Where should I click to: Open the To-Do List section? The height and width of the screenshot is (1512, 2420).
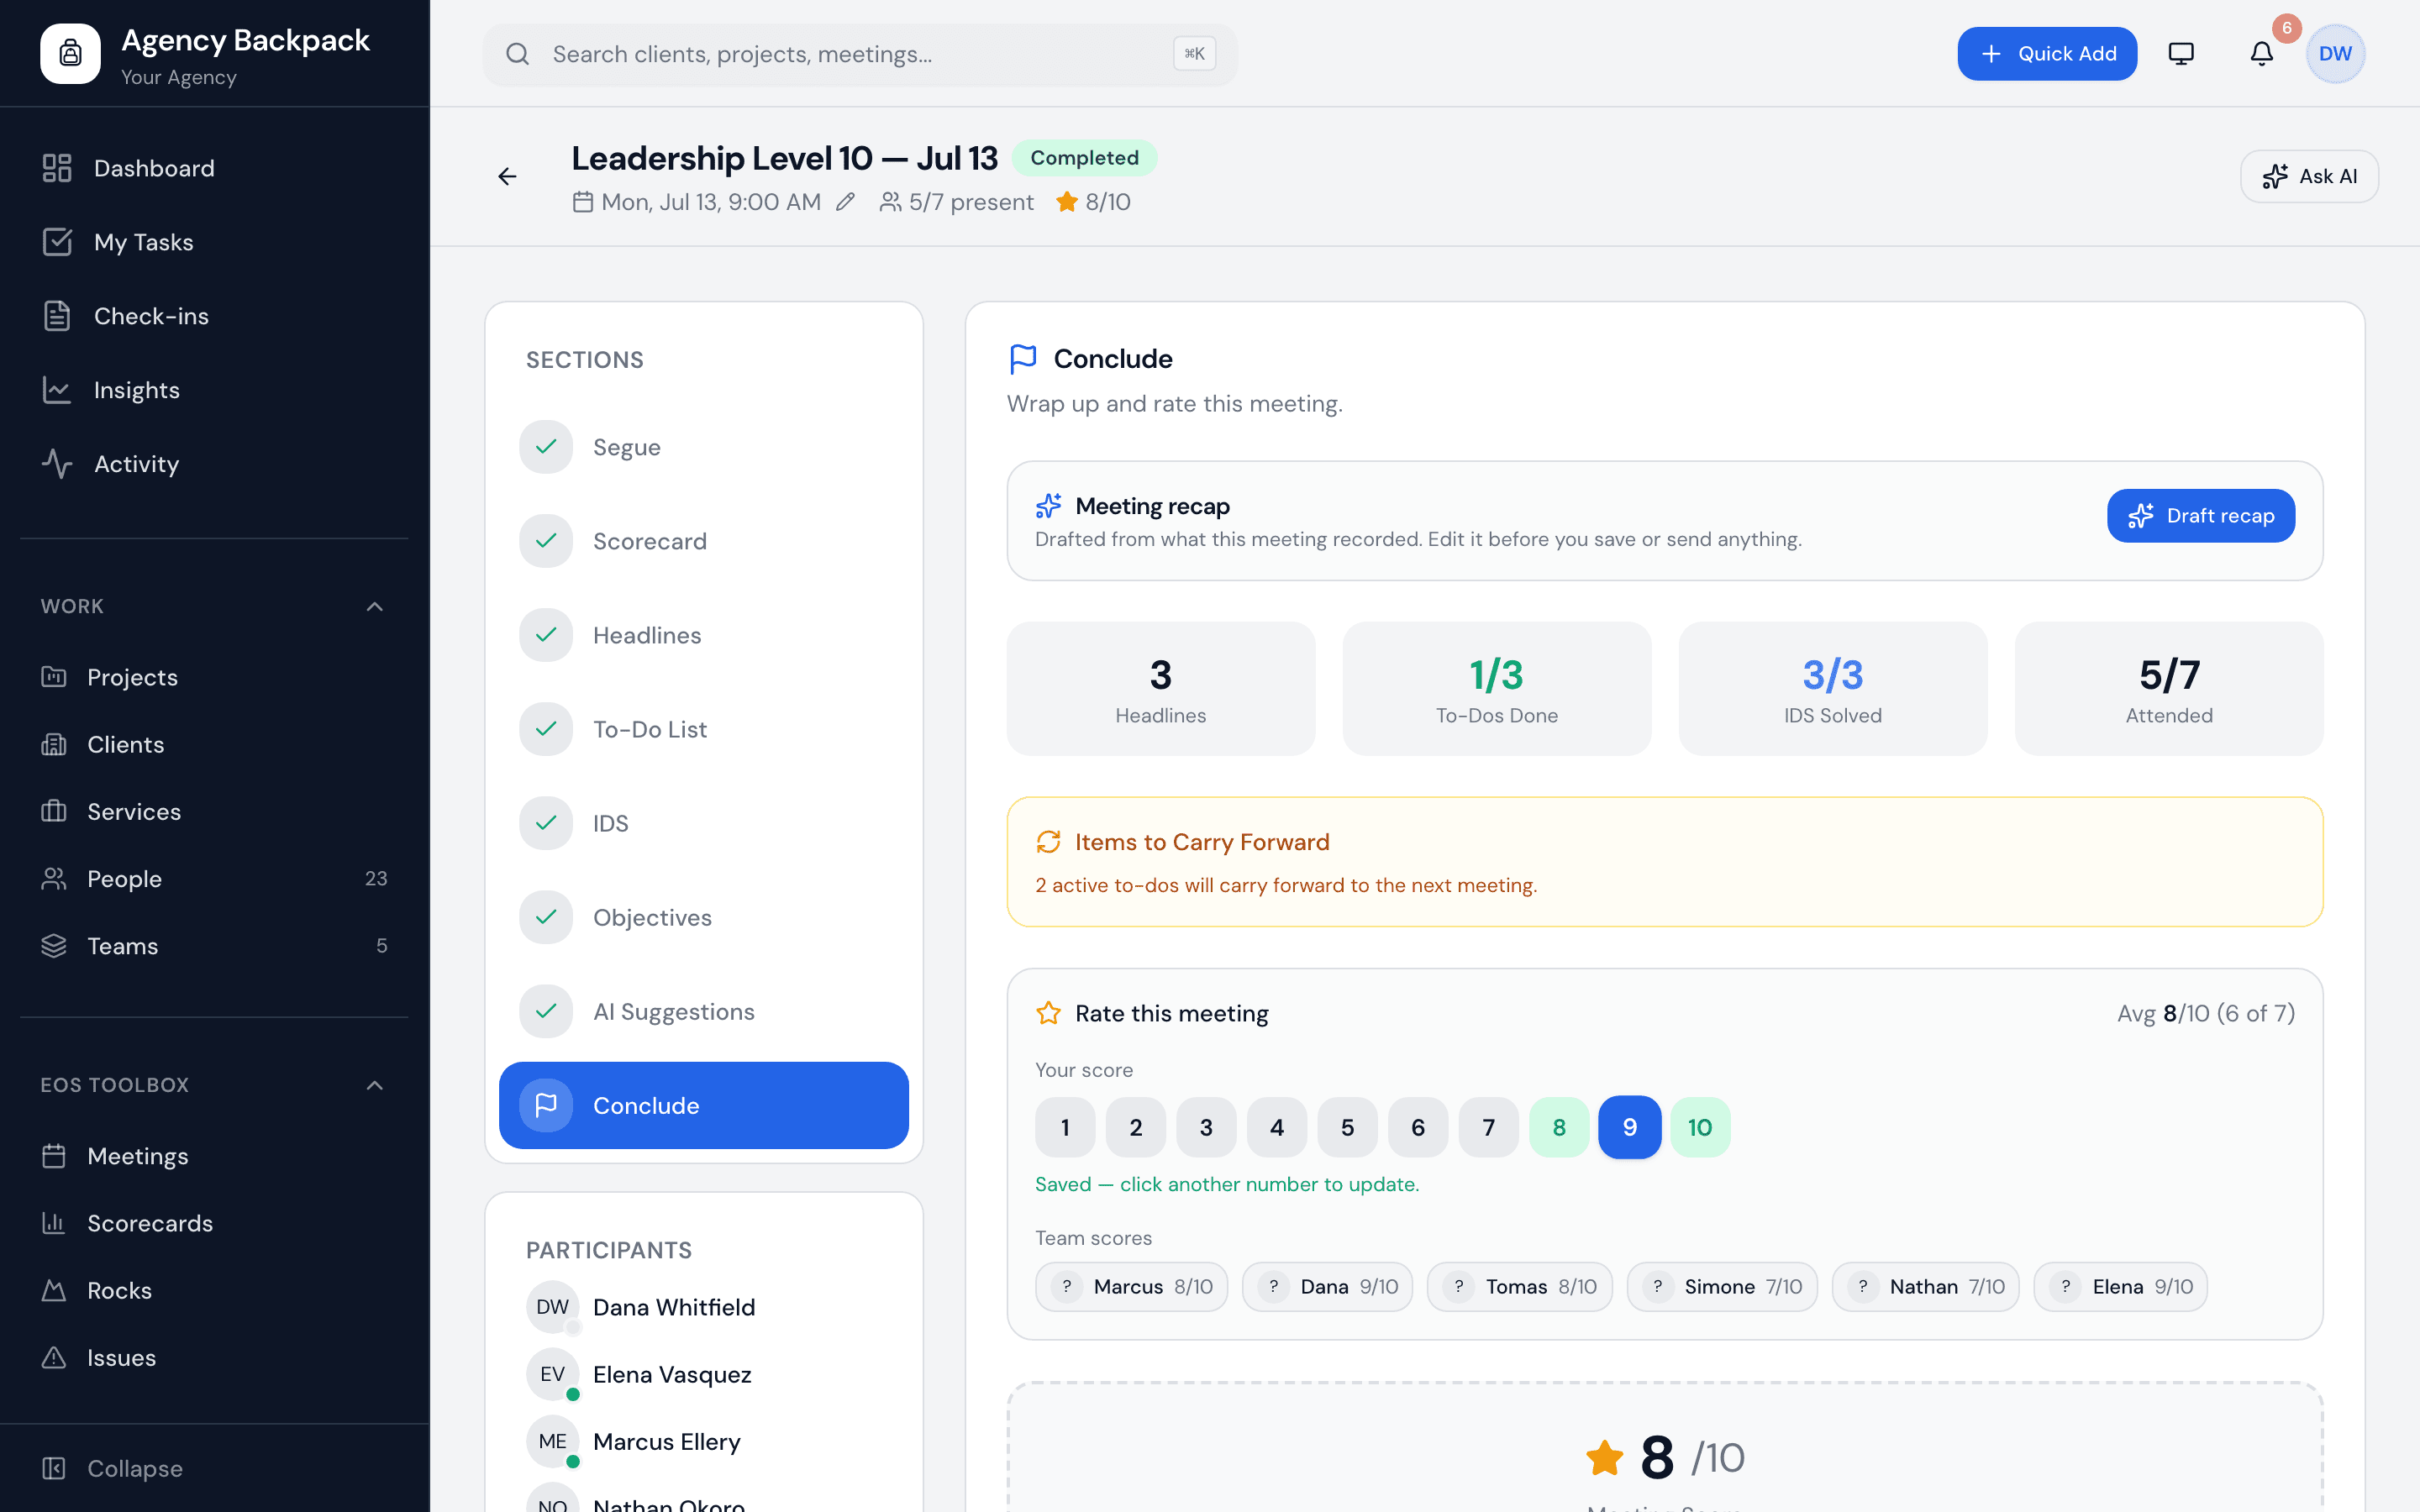(x=704, y=729)
